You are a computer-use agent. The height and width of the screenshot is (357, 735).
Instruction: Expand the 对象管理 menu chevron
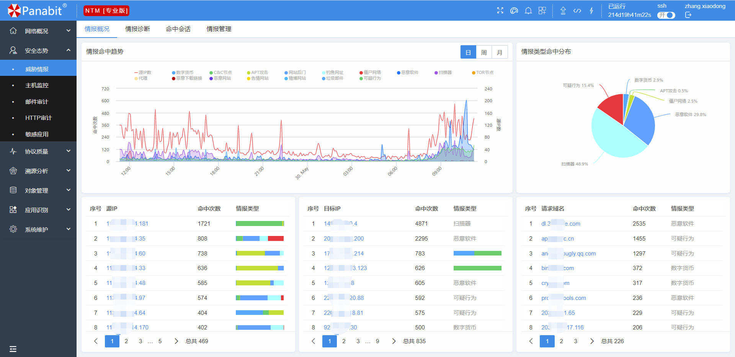[69, 190]
